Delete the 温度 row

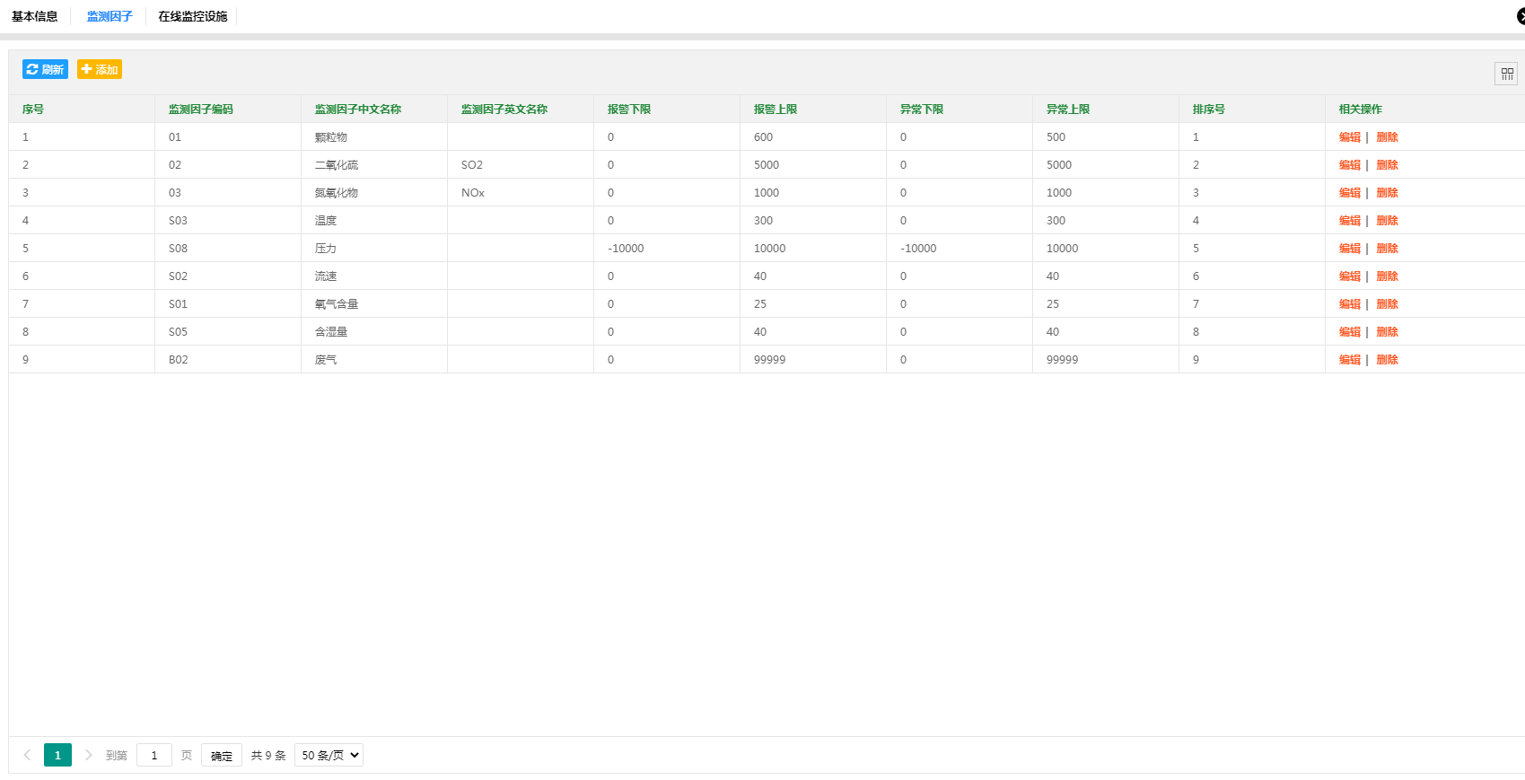click(1387, 221)
